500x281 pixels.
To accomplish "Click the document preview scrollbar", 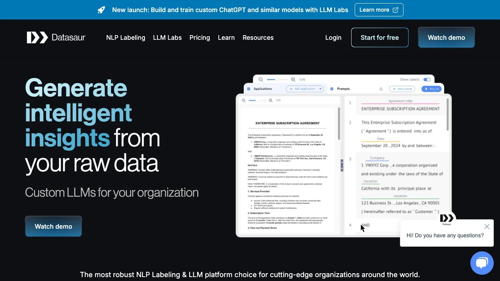I will click(339, 123).
